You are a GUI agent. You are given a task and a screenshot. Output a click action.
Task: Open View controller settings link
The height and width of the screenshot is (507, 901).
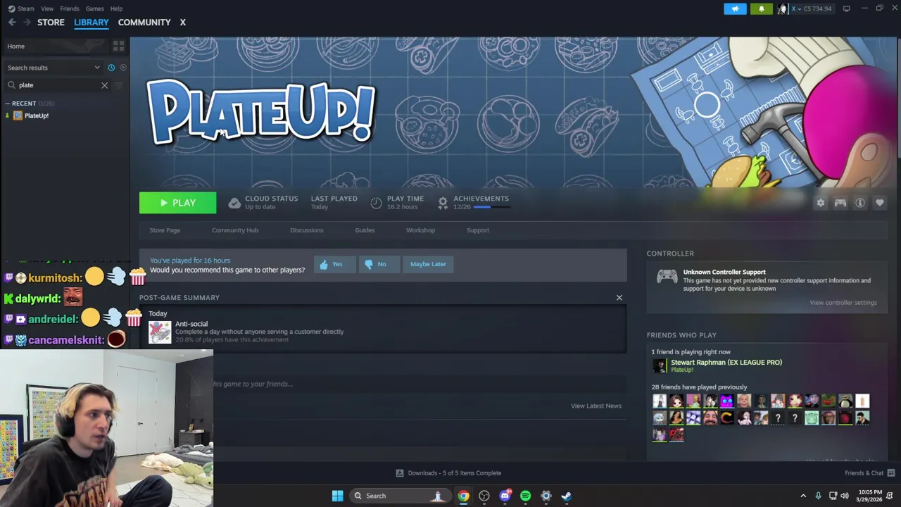click(843, 303)
